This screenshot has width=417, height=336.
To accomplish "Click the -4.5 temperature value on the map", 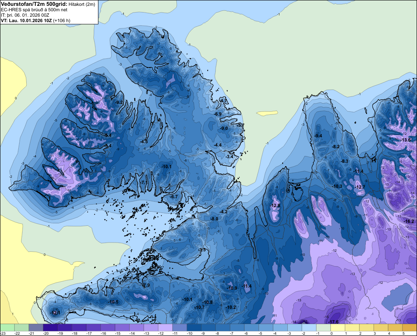I will click(144, 141).
